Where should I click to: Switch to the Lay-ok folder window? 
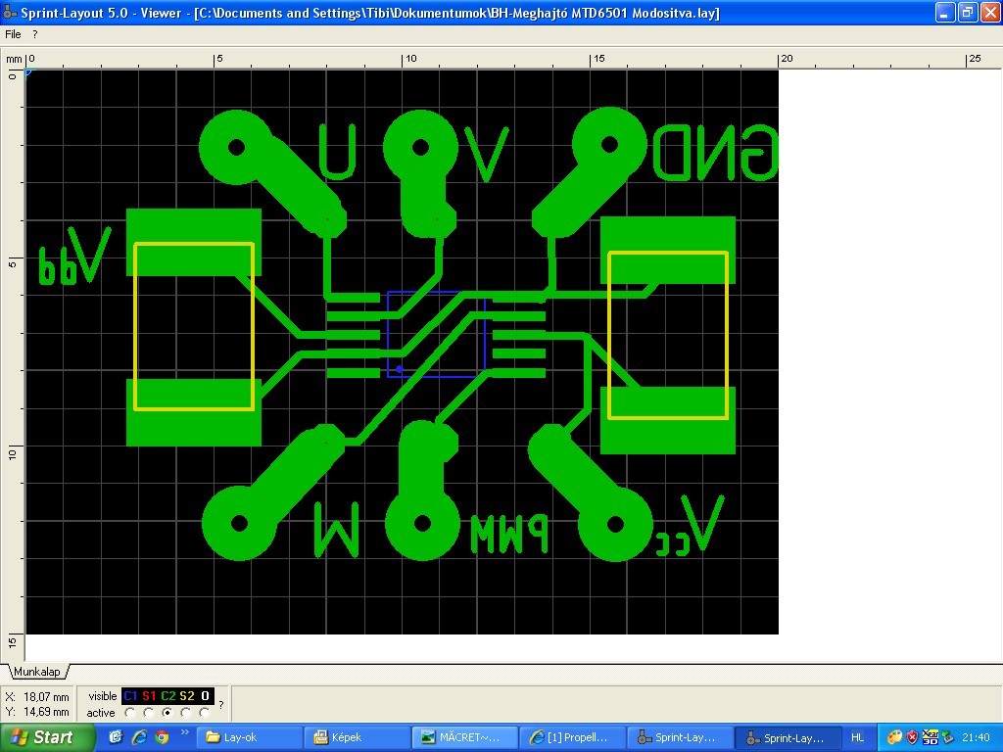point(249,737)
